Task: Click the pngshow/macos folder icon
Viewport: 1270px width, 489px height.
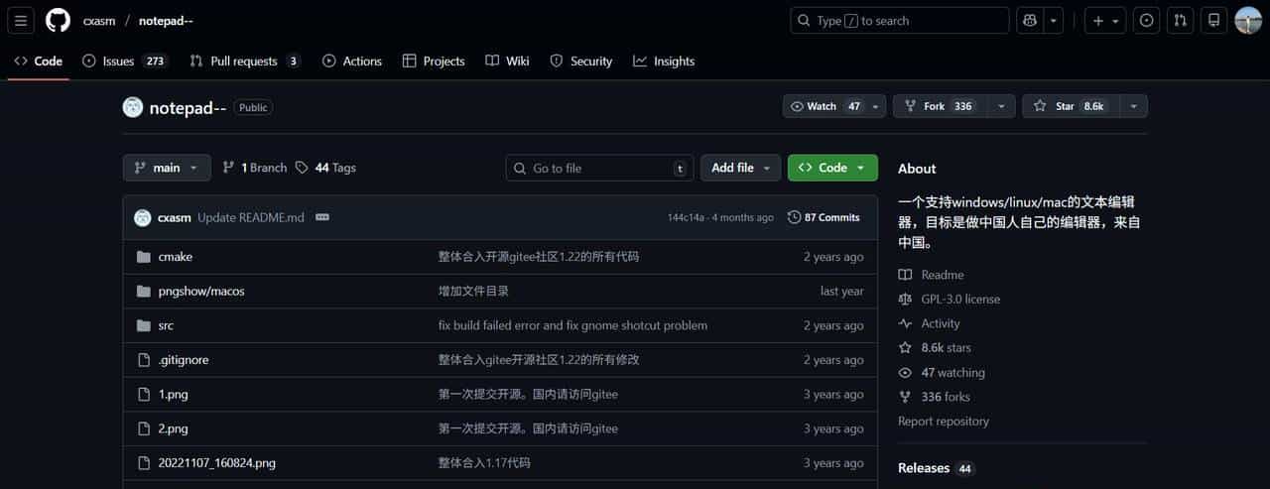Action: pyautogui.click(x=143, y=292)
